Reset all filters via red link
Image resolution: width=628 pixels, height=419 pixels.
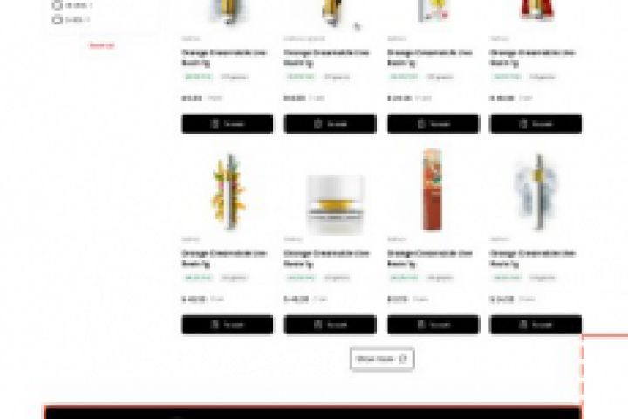coord(102,45)
